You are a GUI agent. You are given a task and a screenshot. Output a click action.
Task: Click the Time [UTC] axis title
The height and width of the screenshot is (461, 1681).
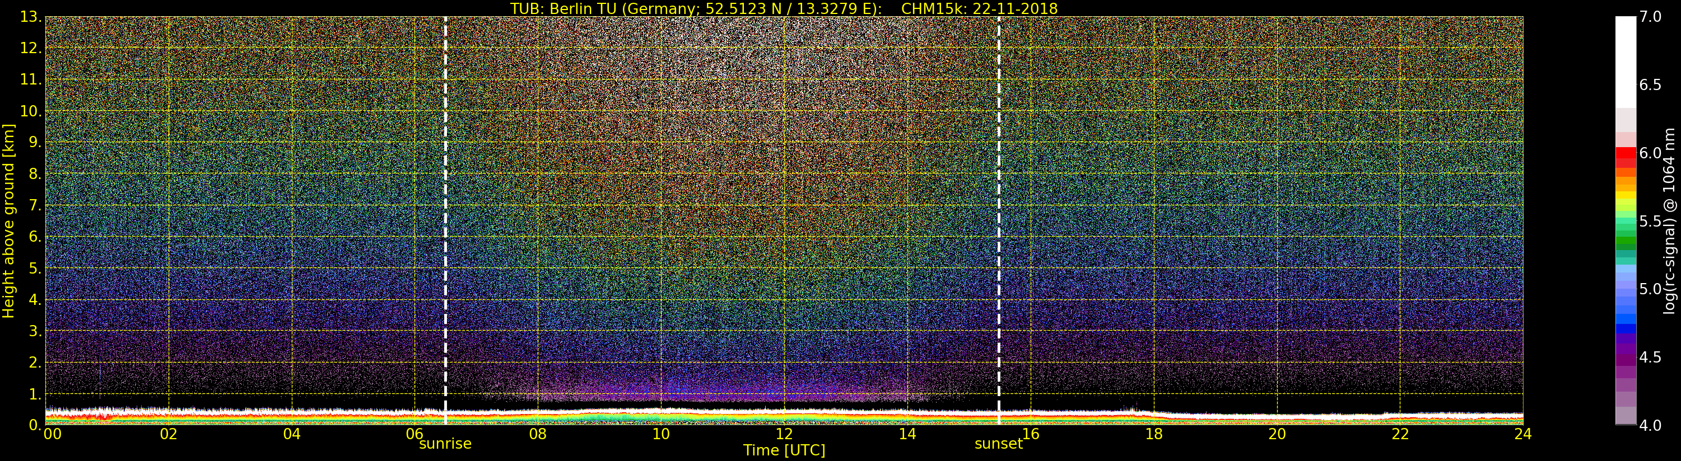coord(784,450)
